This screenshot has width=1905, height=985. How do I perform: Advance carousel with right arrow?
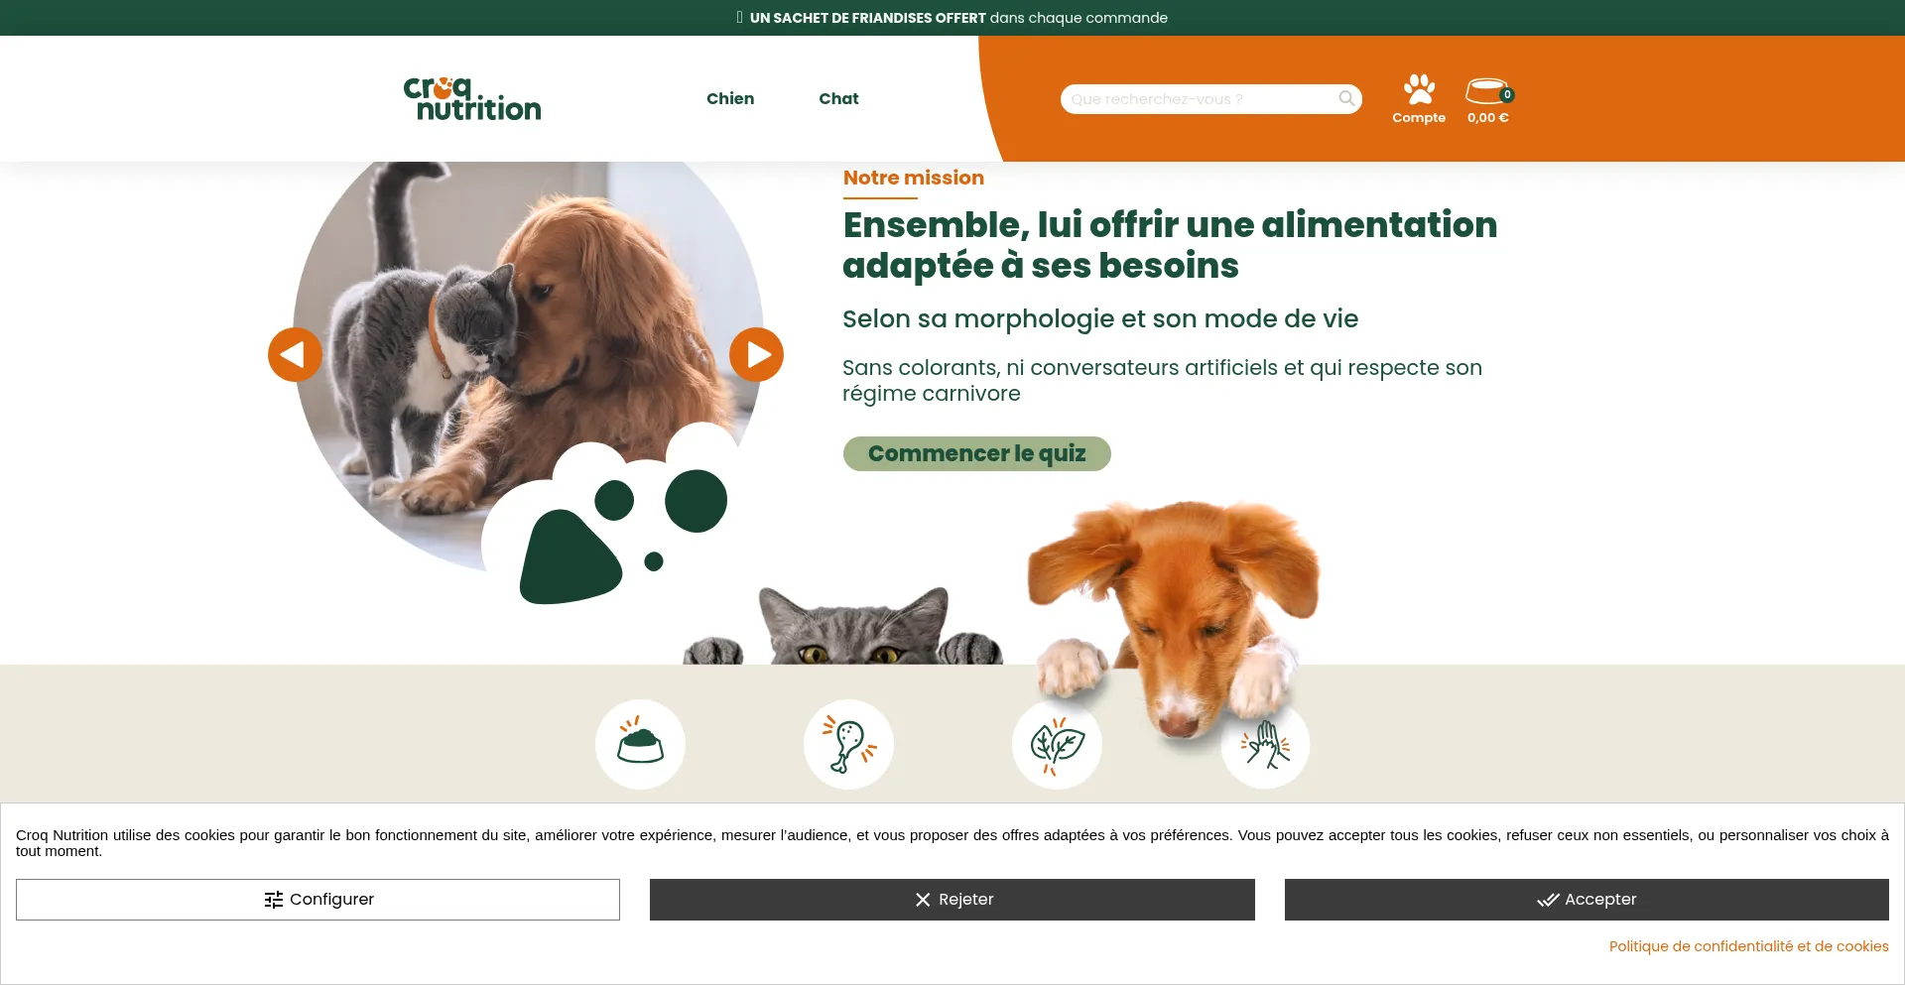[x=756, y=354]
